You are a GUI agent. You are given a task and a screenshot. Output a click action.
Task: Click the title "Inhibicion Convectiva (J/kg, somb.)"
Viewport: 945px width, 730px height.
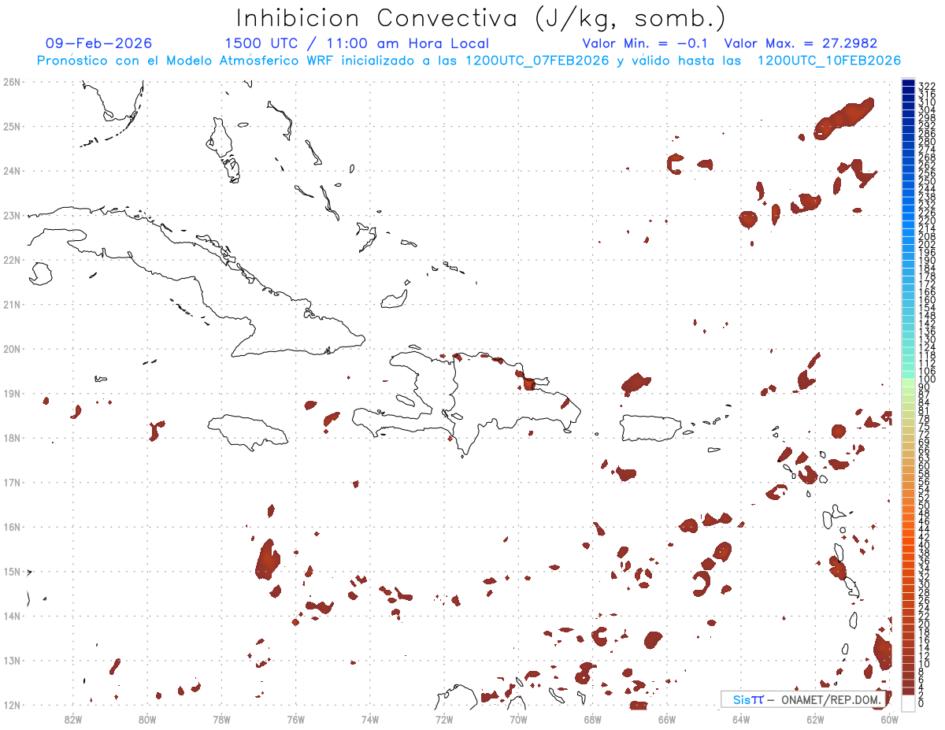480,18
